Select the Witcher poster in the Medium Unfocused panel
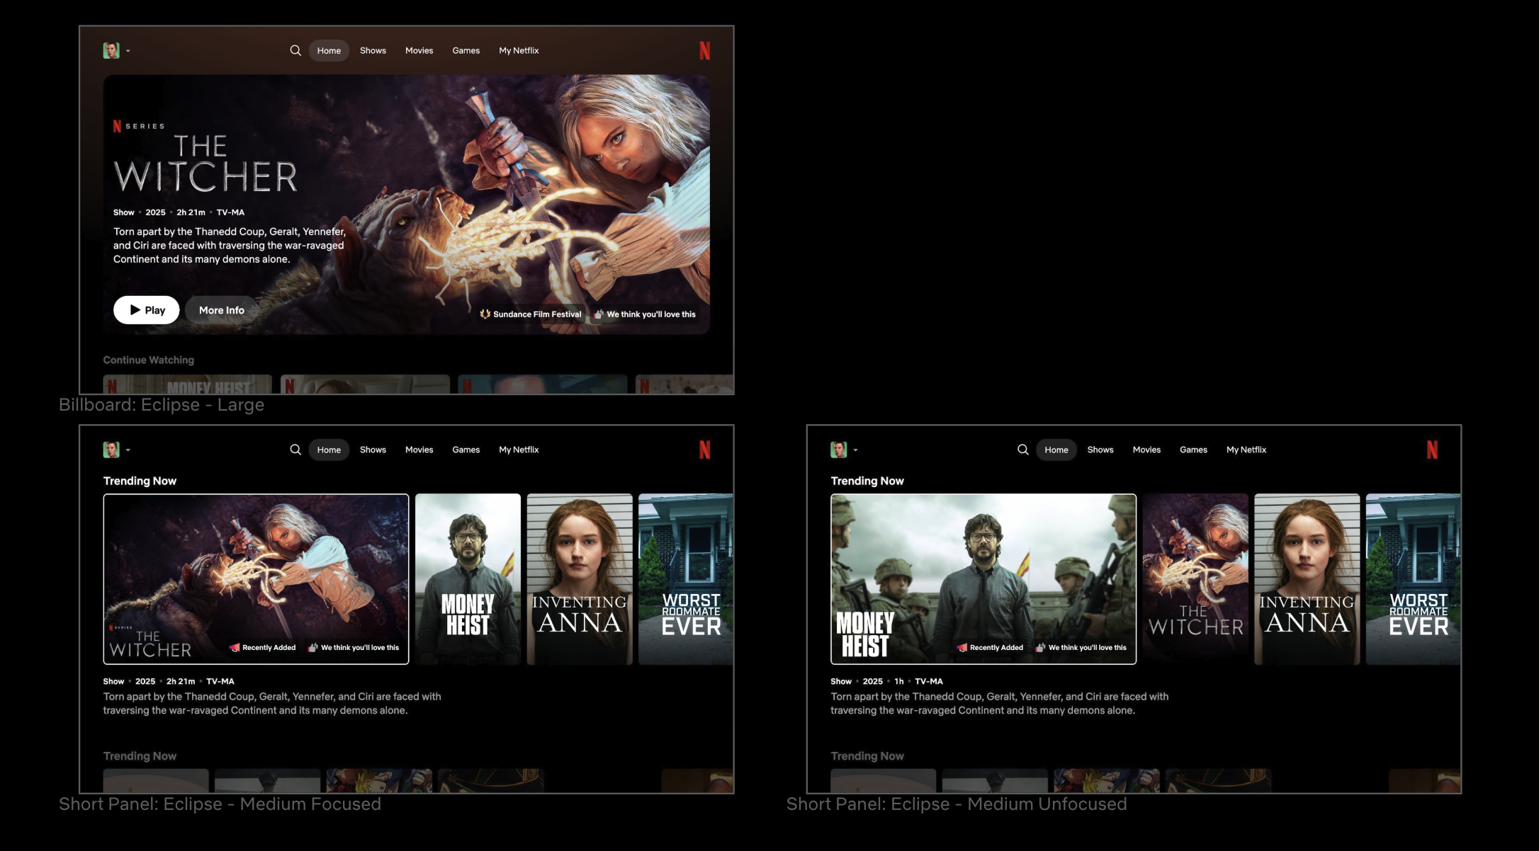 [1195, 579]
